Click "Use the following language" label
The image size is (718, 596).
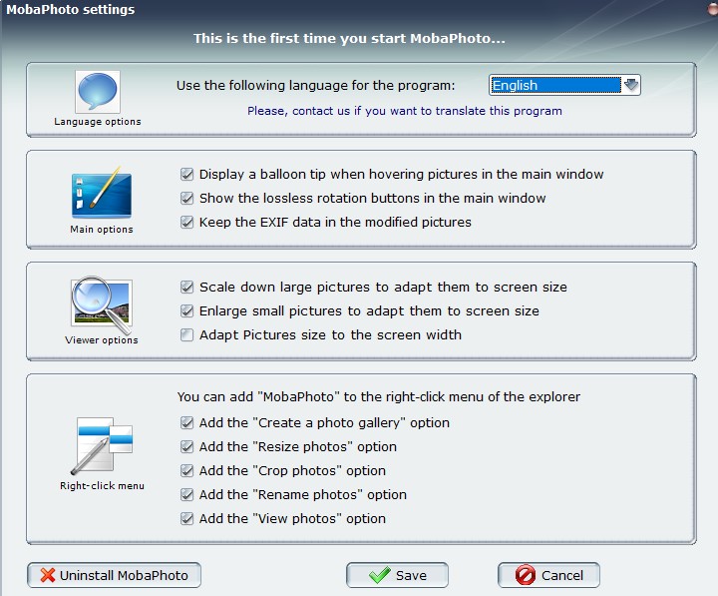316,85
